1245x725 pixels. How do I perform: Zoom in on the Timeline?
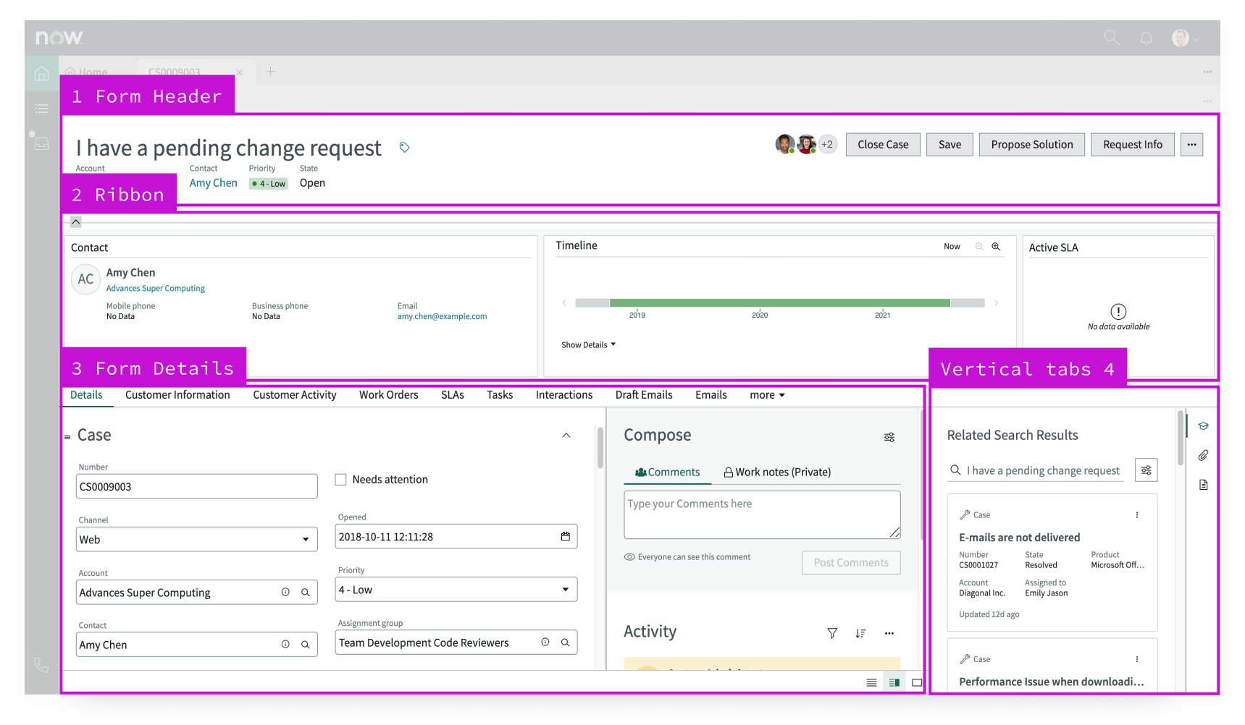996,247
